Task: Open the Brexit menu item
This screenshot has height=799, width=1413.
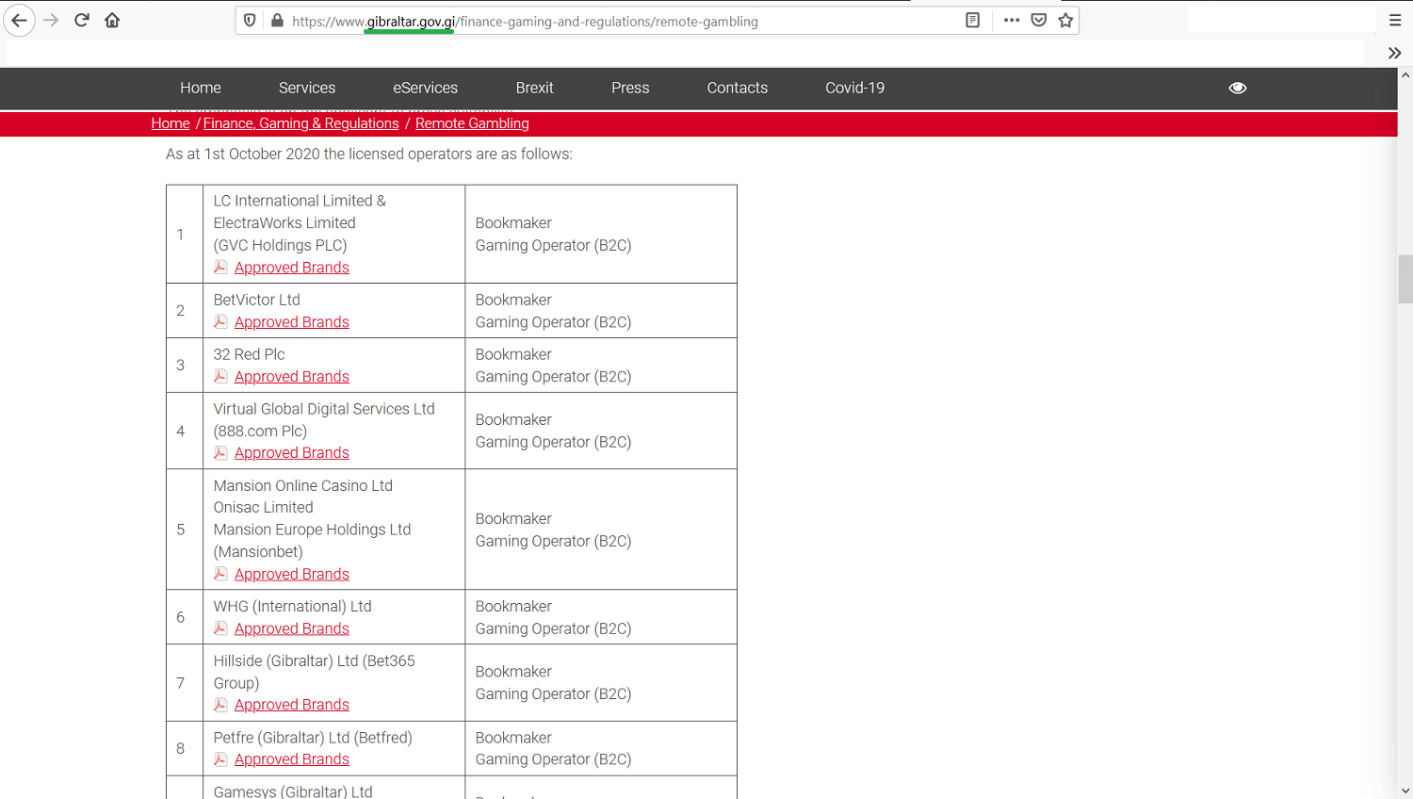Action: click(534, 88)
